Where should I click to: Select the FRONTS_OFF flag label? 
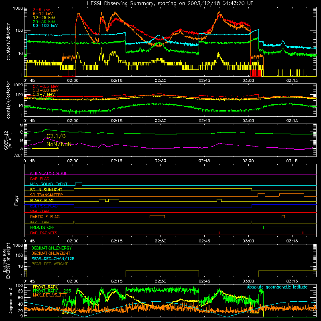[42, 228]
